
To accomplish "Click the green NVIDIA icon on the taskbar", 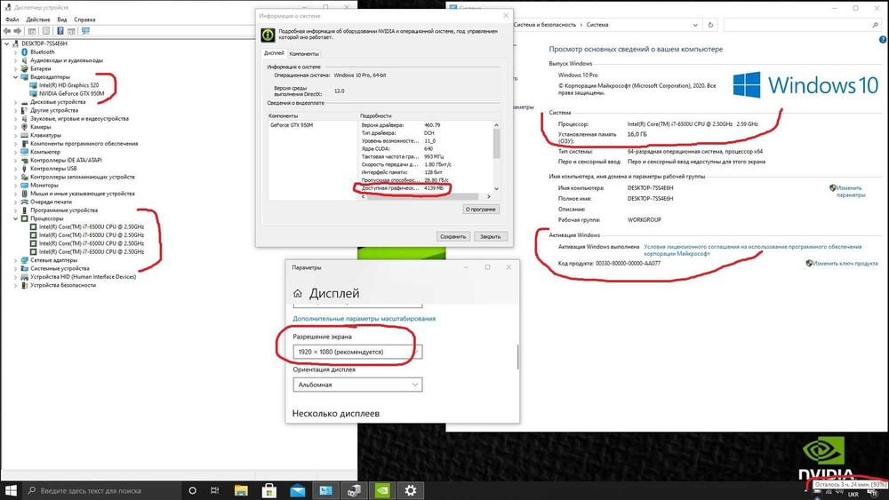I will click(382, 490).
